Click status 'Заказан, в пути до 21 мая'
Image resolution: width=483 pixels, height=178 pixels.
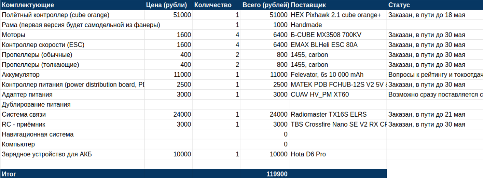coord(435,114)
